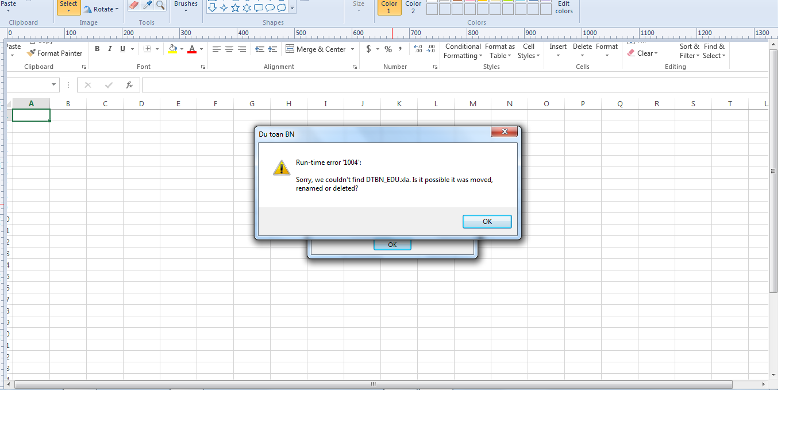Click the Edit colors button
Viewport: 785px width, 441px height.
[564, 7]
